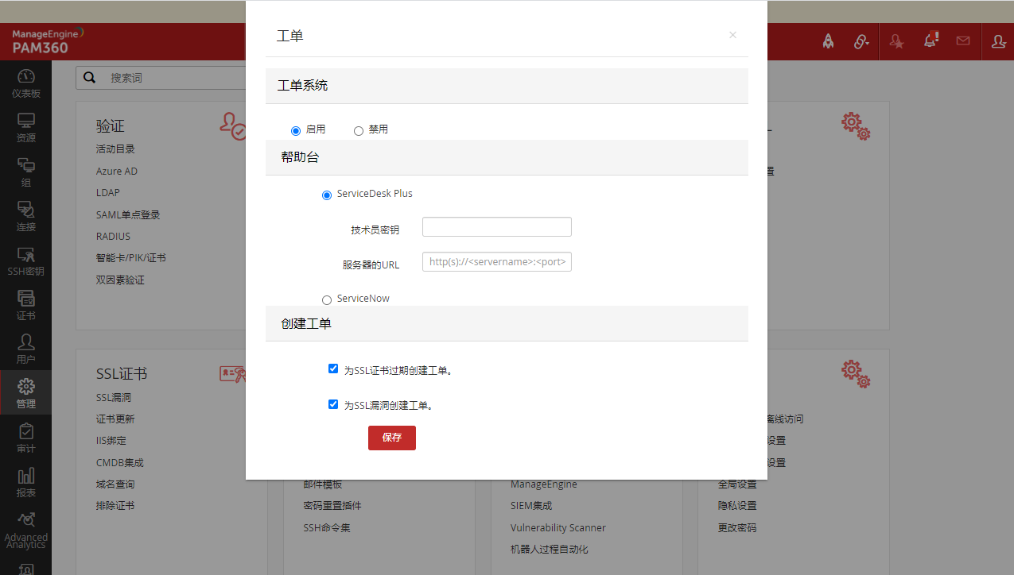Open the Dashboard (仪表板) sidebar icon

click(x=25, y=83)
